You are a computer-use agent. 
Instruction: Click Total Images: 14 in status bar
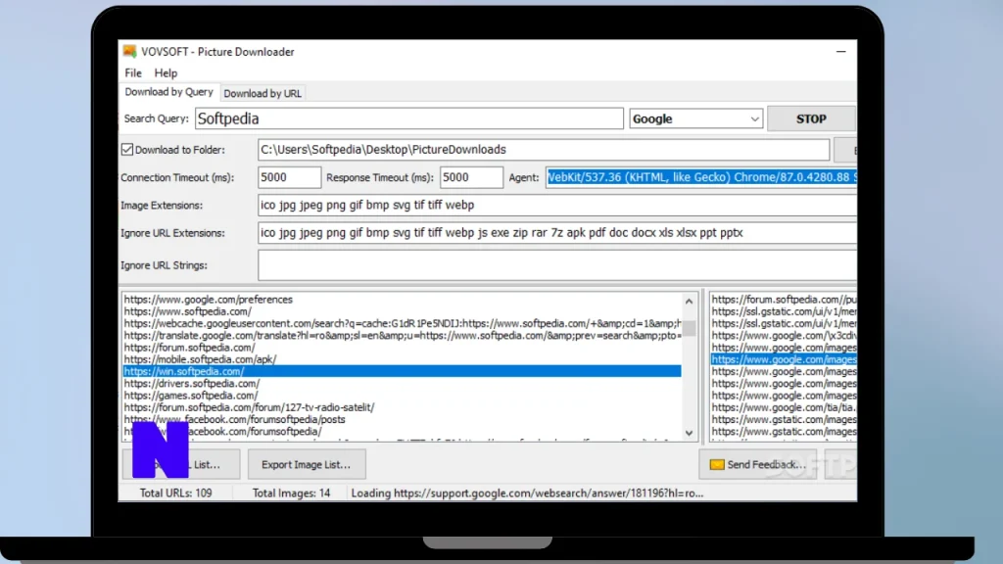(x=291, y=493)
